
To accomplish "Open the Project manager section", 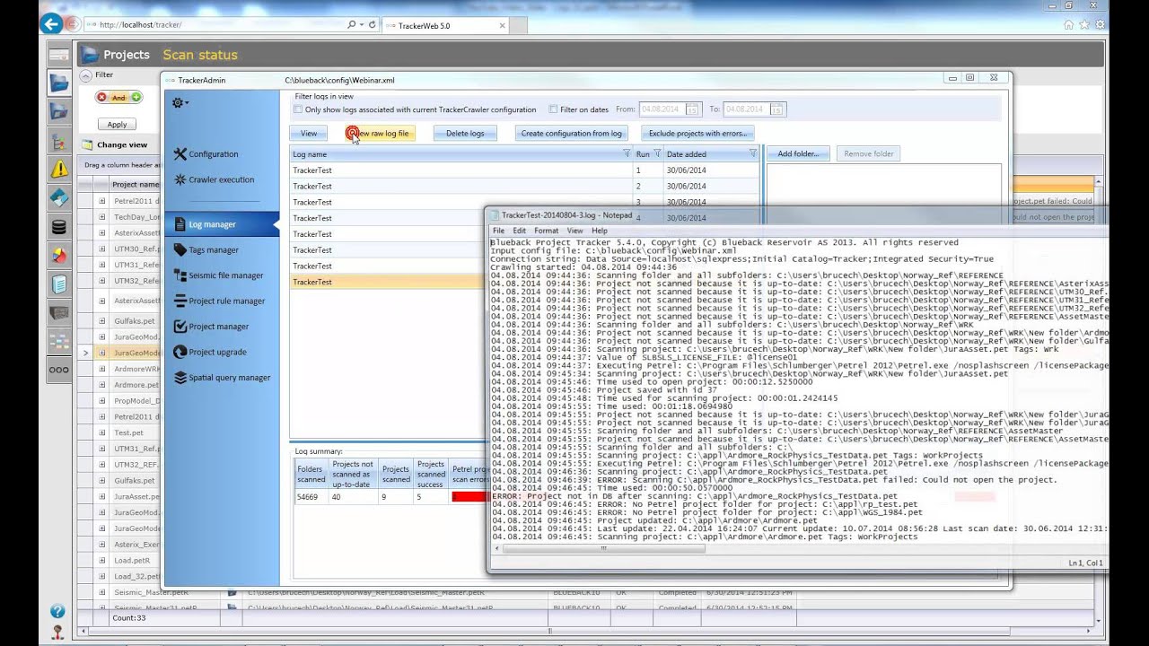I will [x=211, y=327].
